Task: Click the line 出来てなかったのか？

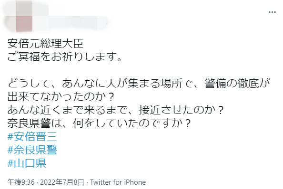Action: tap(61, 97)
